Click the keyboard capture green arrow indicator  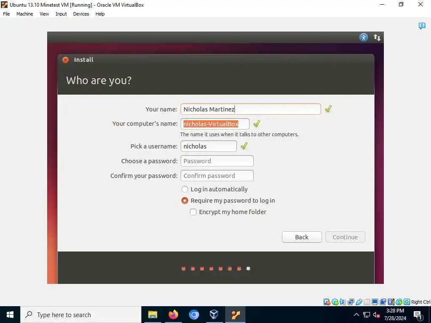(x=407, y=302)
